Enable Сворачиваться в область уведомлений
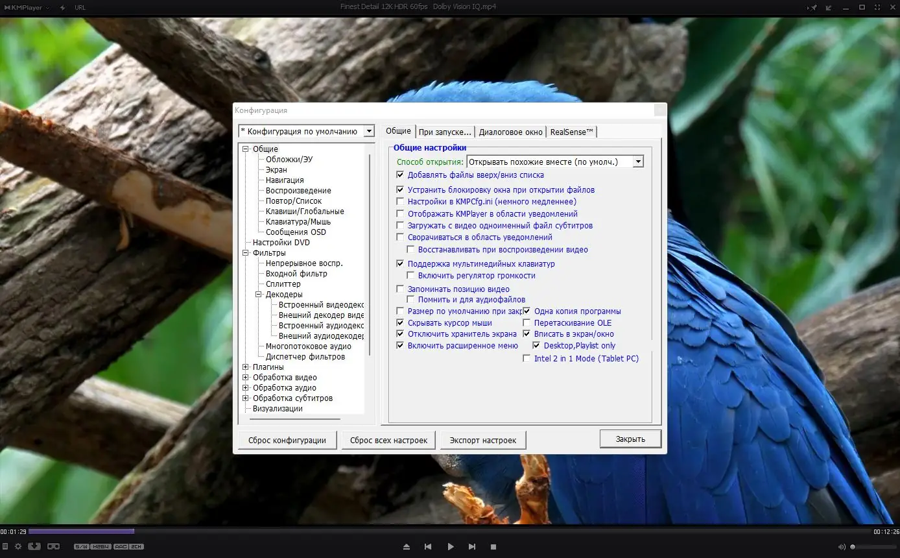 click(400, 237)
